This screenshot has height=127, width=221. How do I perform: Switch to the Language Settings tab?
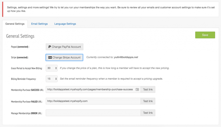[65, 24]
